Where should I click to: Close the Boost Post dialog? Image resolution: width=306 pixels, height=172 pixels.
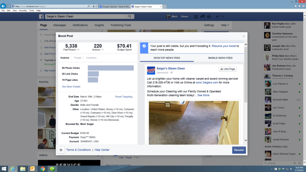(244, 36)
